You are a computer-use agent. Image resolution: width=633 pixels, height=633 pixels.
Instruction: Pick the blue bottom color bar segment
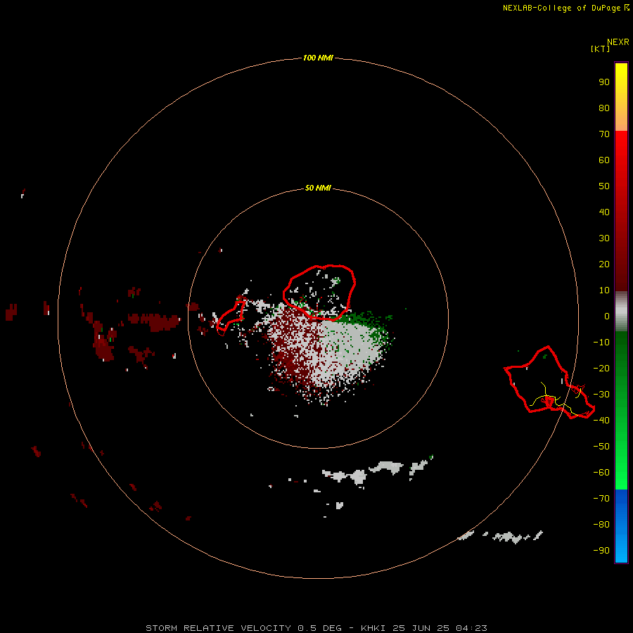(x=621, y=526)
